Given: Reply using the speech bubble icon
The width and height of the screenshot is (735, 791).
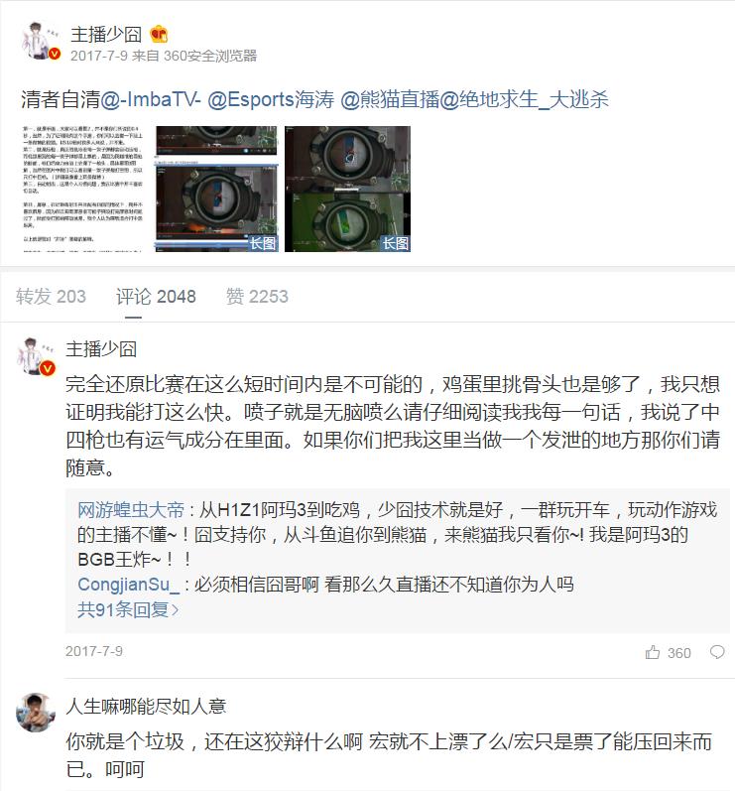Looking at the screenshot, I should [x=717, y=652].
